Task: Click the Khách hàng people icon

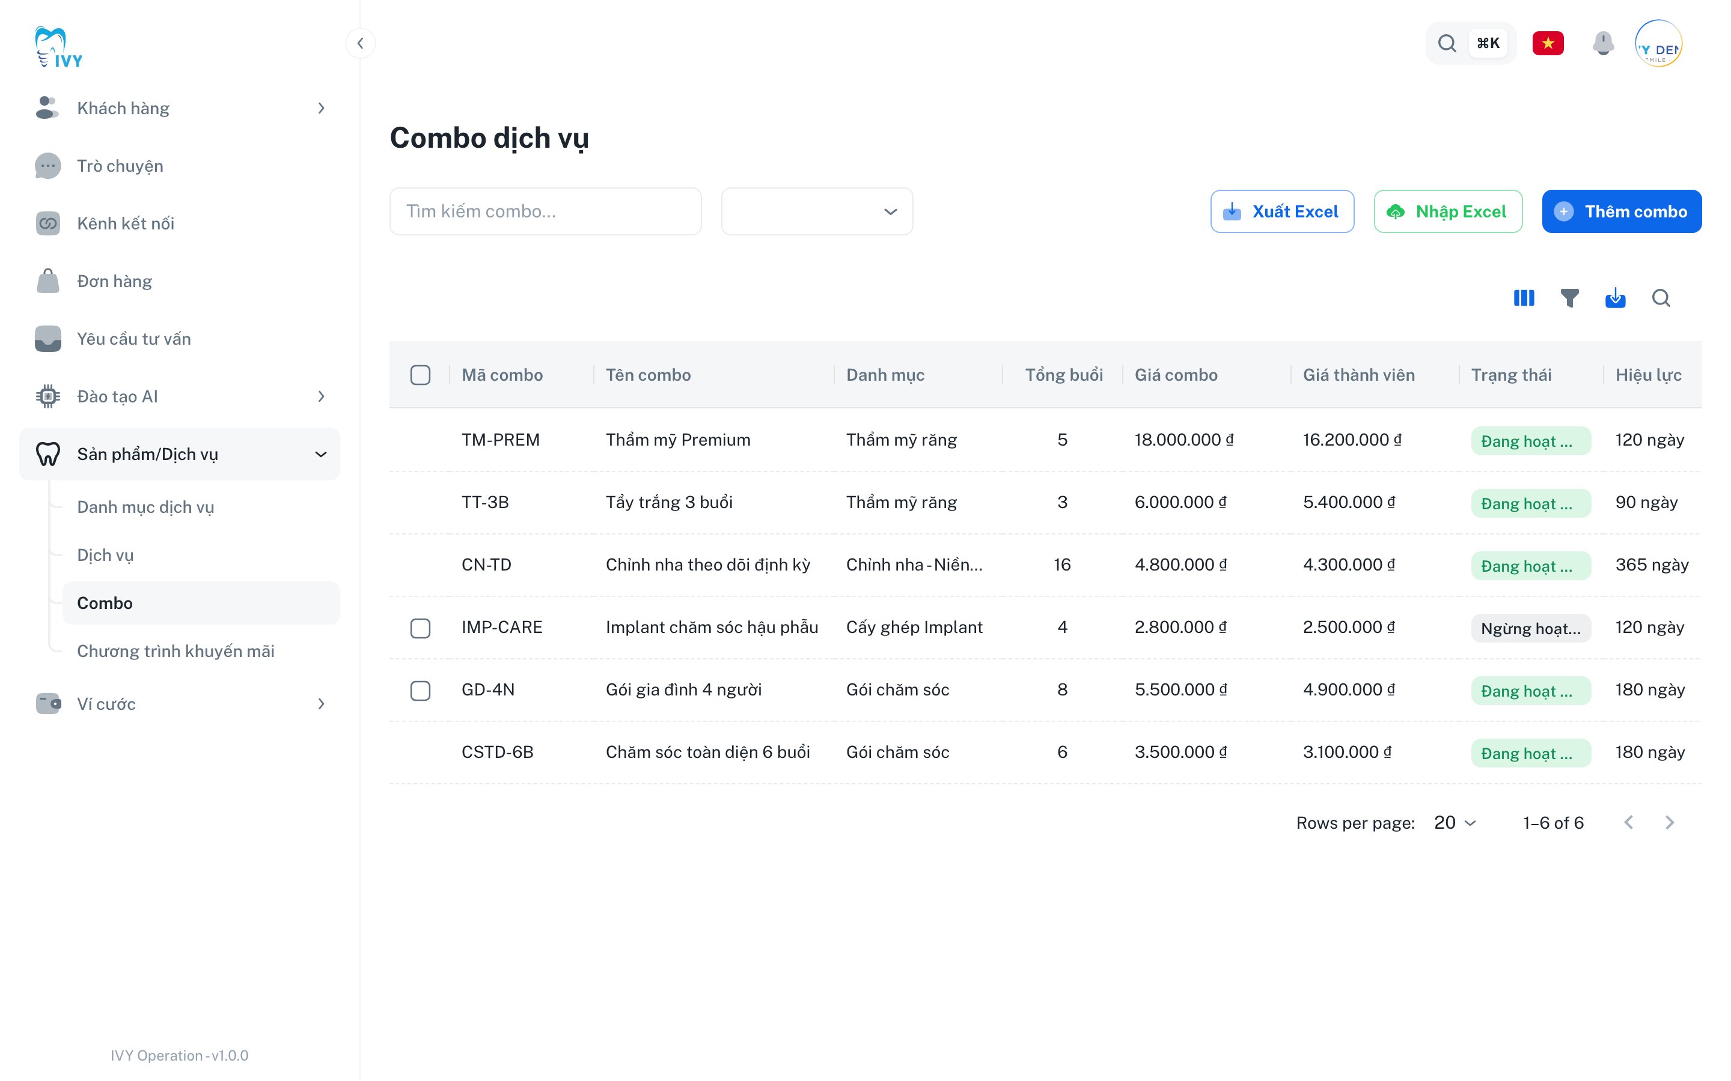Action: tap(47, 108)
